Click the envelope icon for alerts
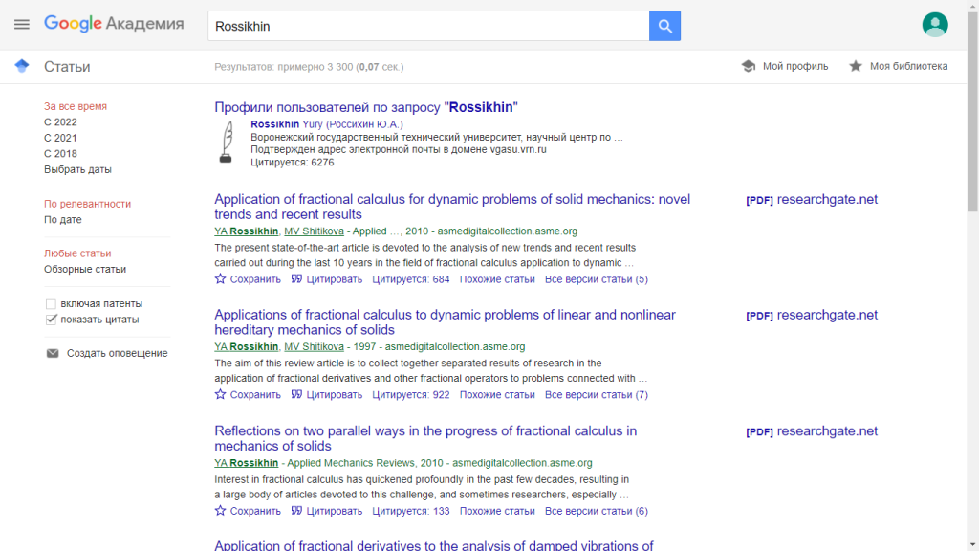Viewport: 979px width, 551px height. coord(53,353)
